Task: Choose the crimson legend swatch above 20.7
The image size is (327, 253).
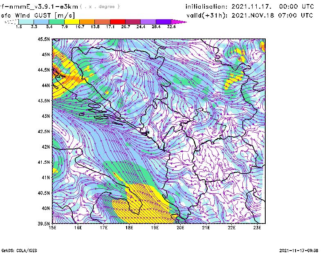Action: pos(133,22)
